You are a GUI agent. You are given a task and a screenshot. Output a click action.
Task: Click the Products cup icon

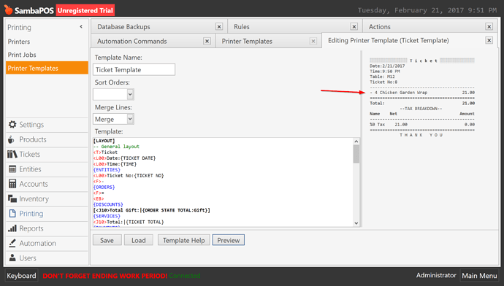pos(11,139)
